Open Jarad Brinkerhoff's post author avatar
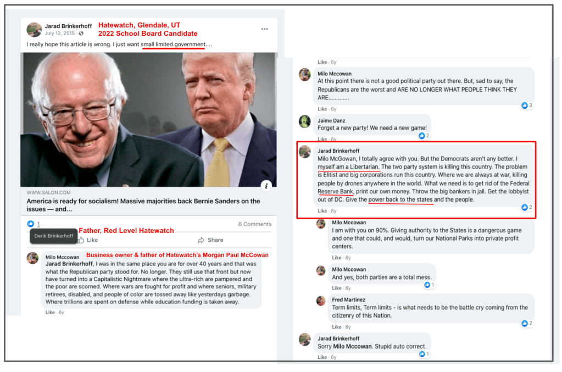 (x=34, y=29)
